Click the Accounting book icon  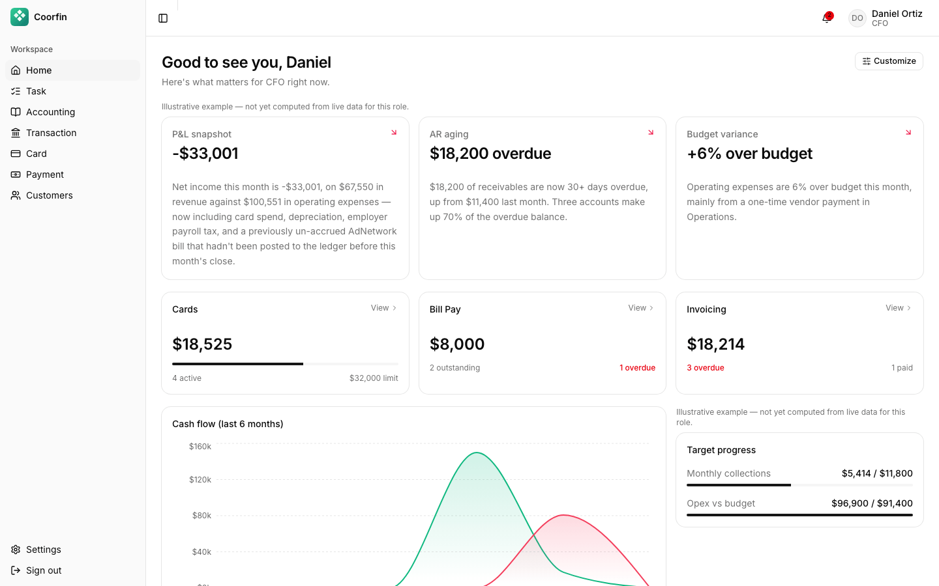coord(16,112)
